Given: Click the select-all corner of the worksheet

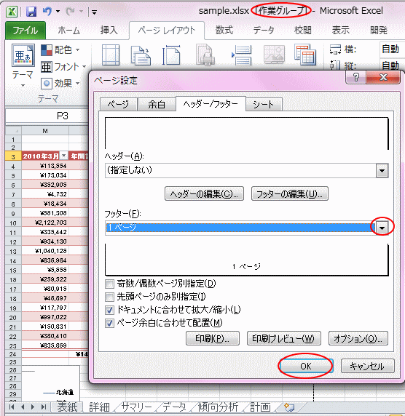Looking at the screenshot, I should (13, 131).
